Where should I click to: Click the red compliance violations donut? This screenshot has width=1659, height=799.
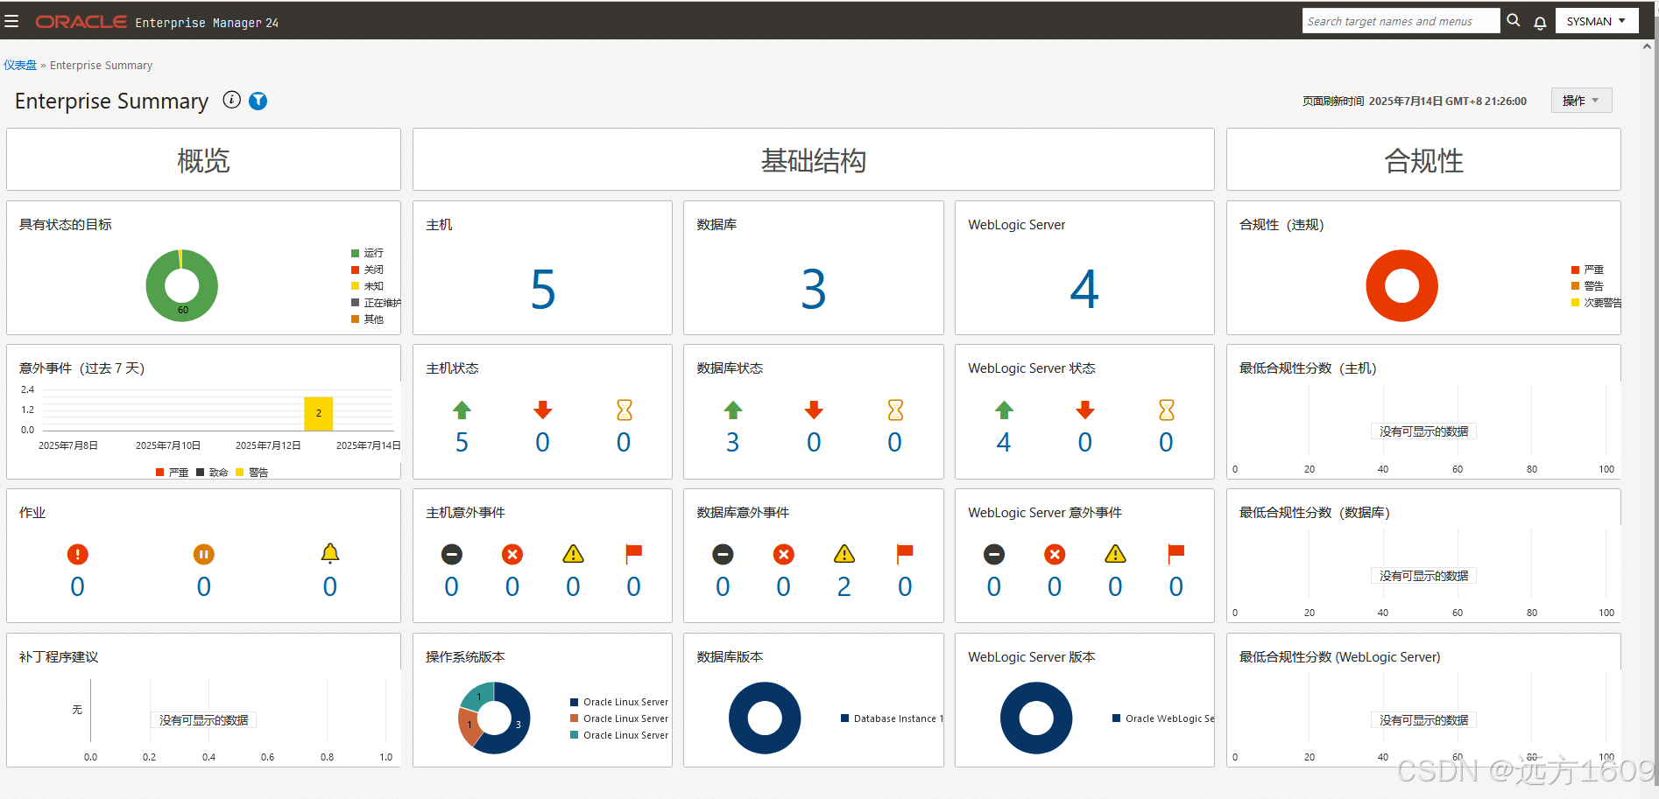(1401, 285)
